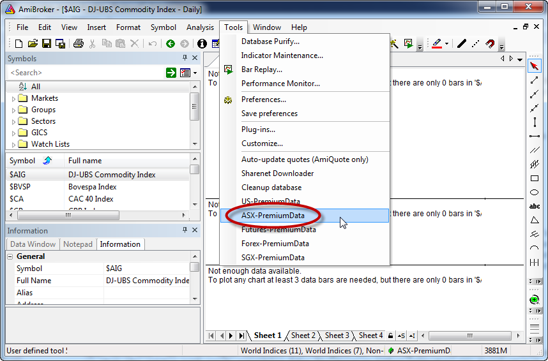Close the Information panel
Image resolution: width=548 pixels, height=361 pixels.
click(x=195, y=230)
